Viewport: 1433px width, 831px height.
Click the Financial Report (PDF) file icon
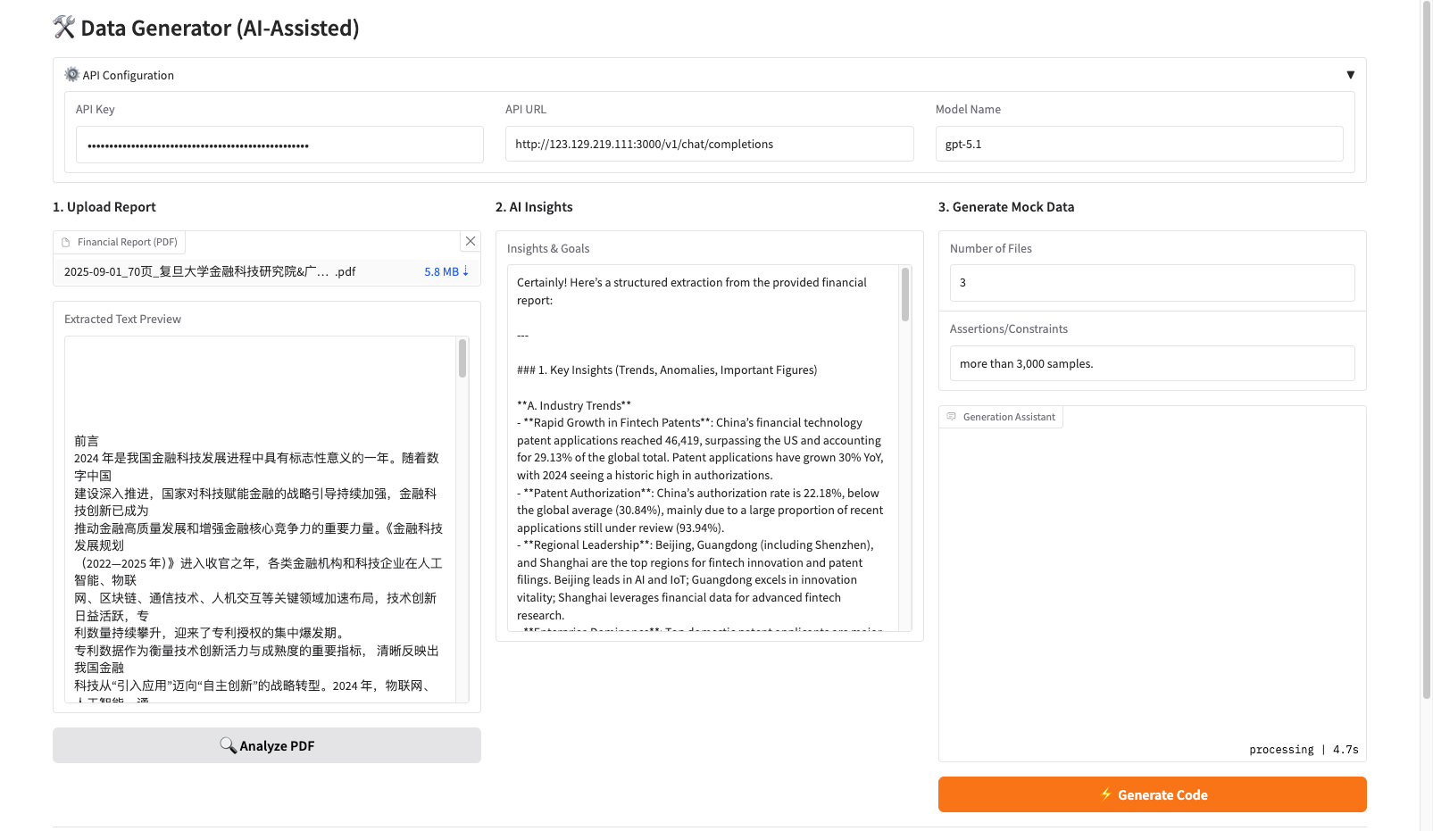66,242
